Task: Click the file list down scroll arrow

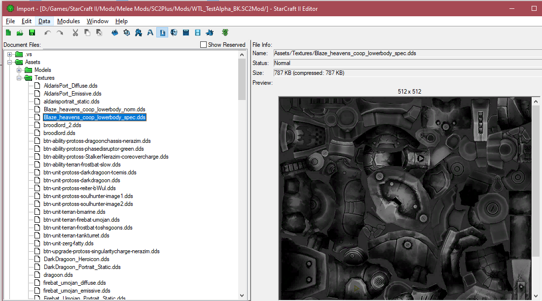Action: pos(242,295)
